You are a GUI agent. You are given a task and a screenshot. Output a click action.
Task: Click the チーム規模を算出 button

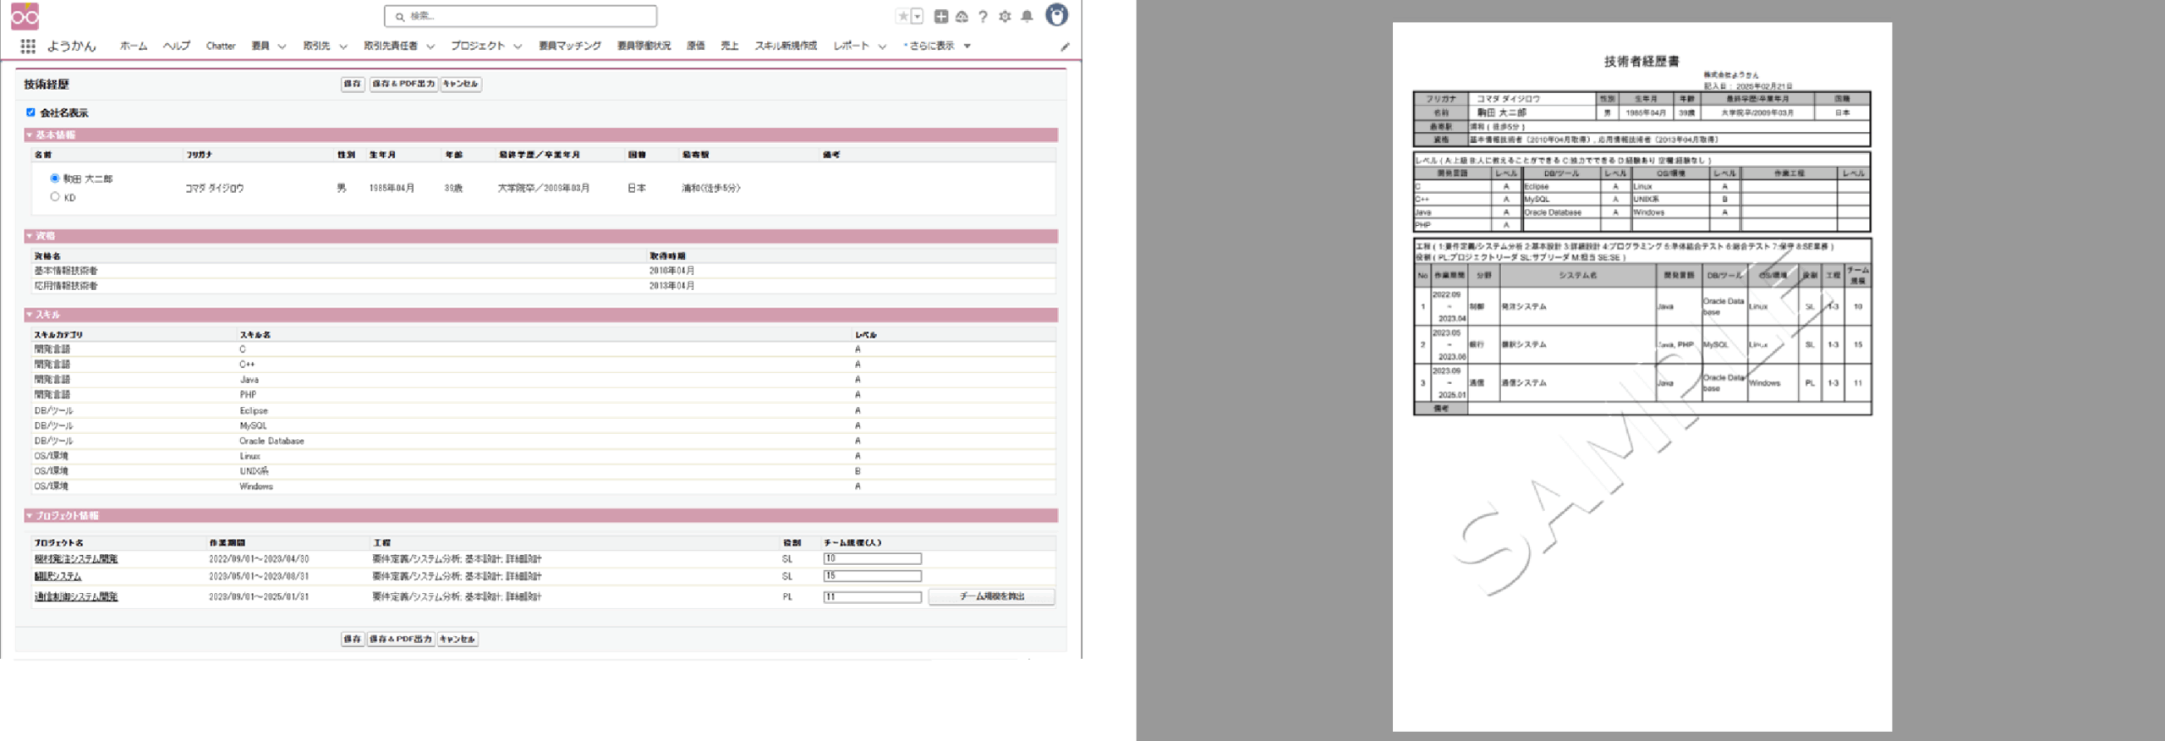tap(991, 597)
